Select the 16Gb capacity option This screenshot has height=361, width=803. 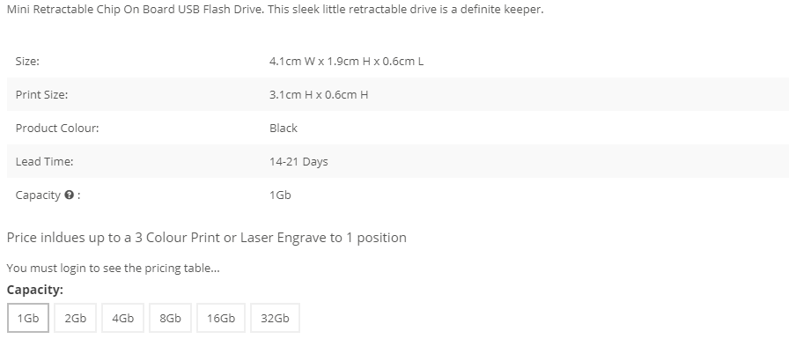(x=221, y=318)
